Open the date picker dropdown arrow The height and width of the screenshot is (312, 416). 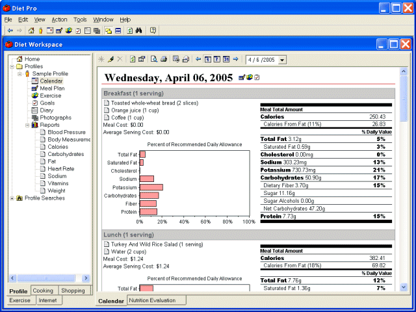(x=282, y=60)
